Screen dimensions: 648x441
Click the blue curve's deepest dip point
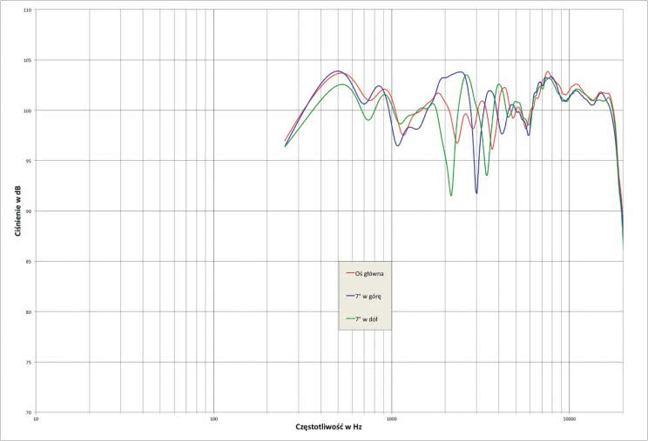coord(476,192)
